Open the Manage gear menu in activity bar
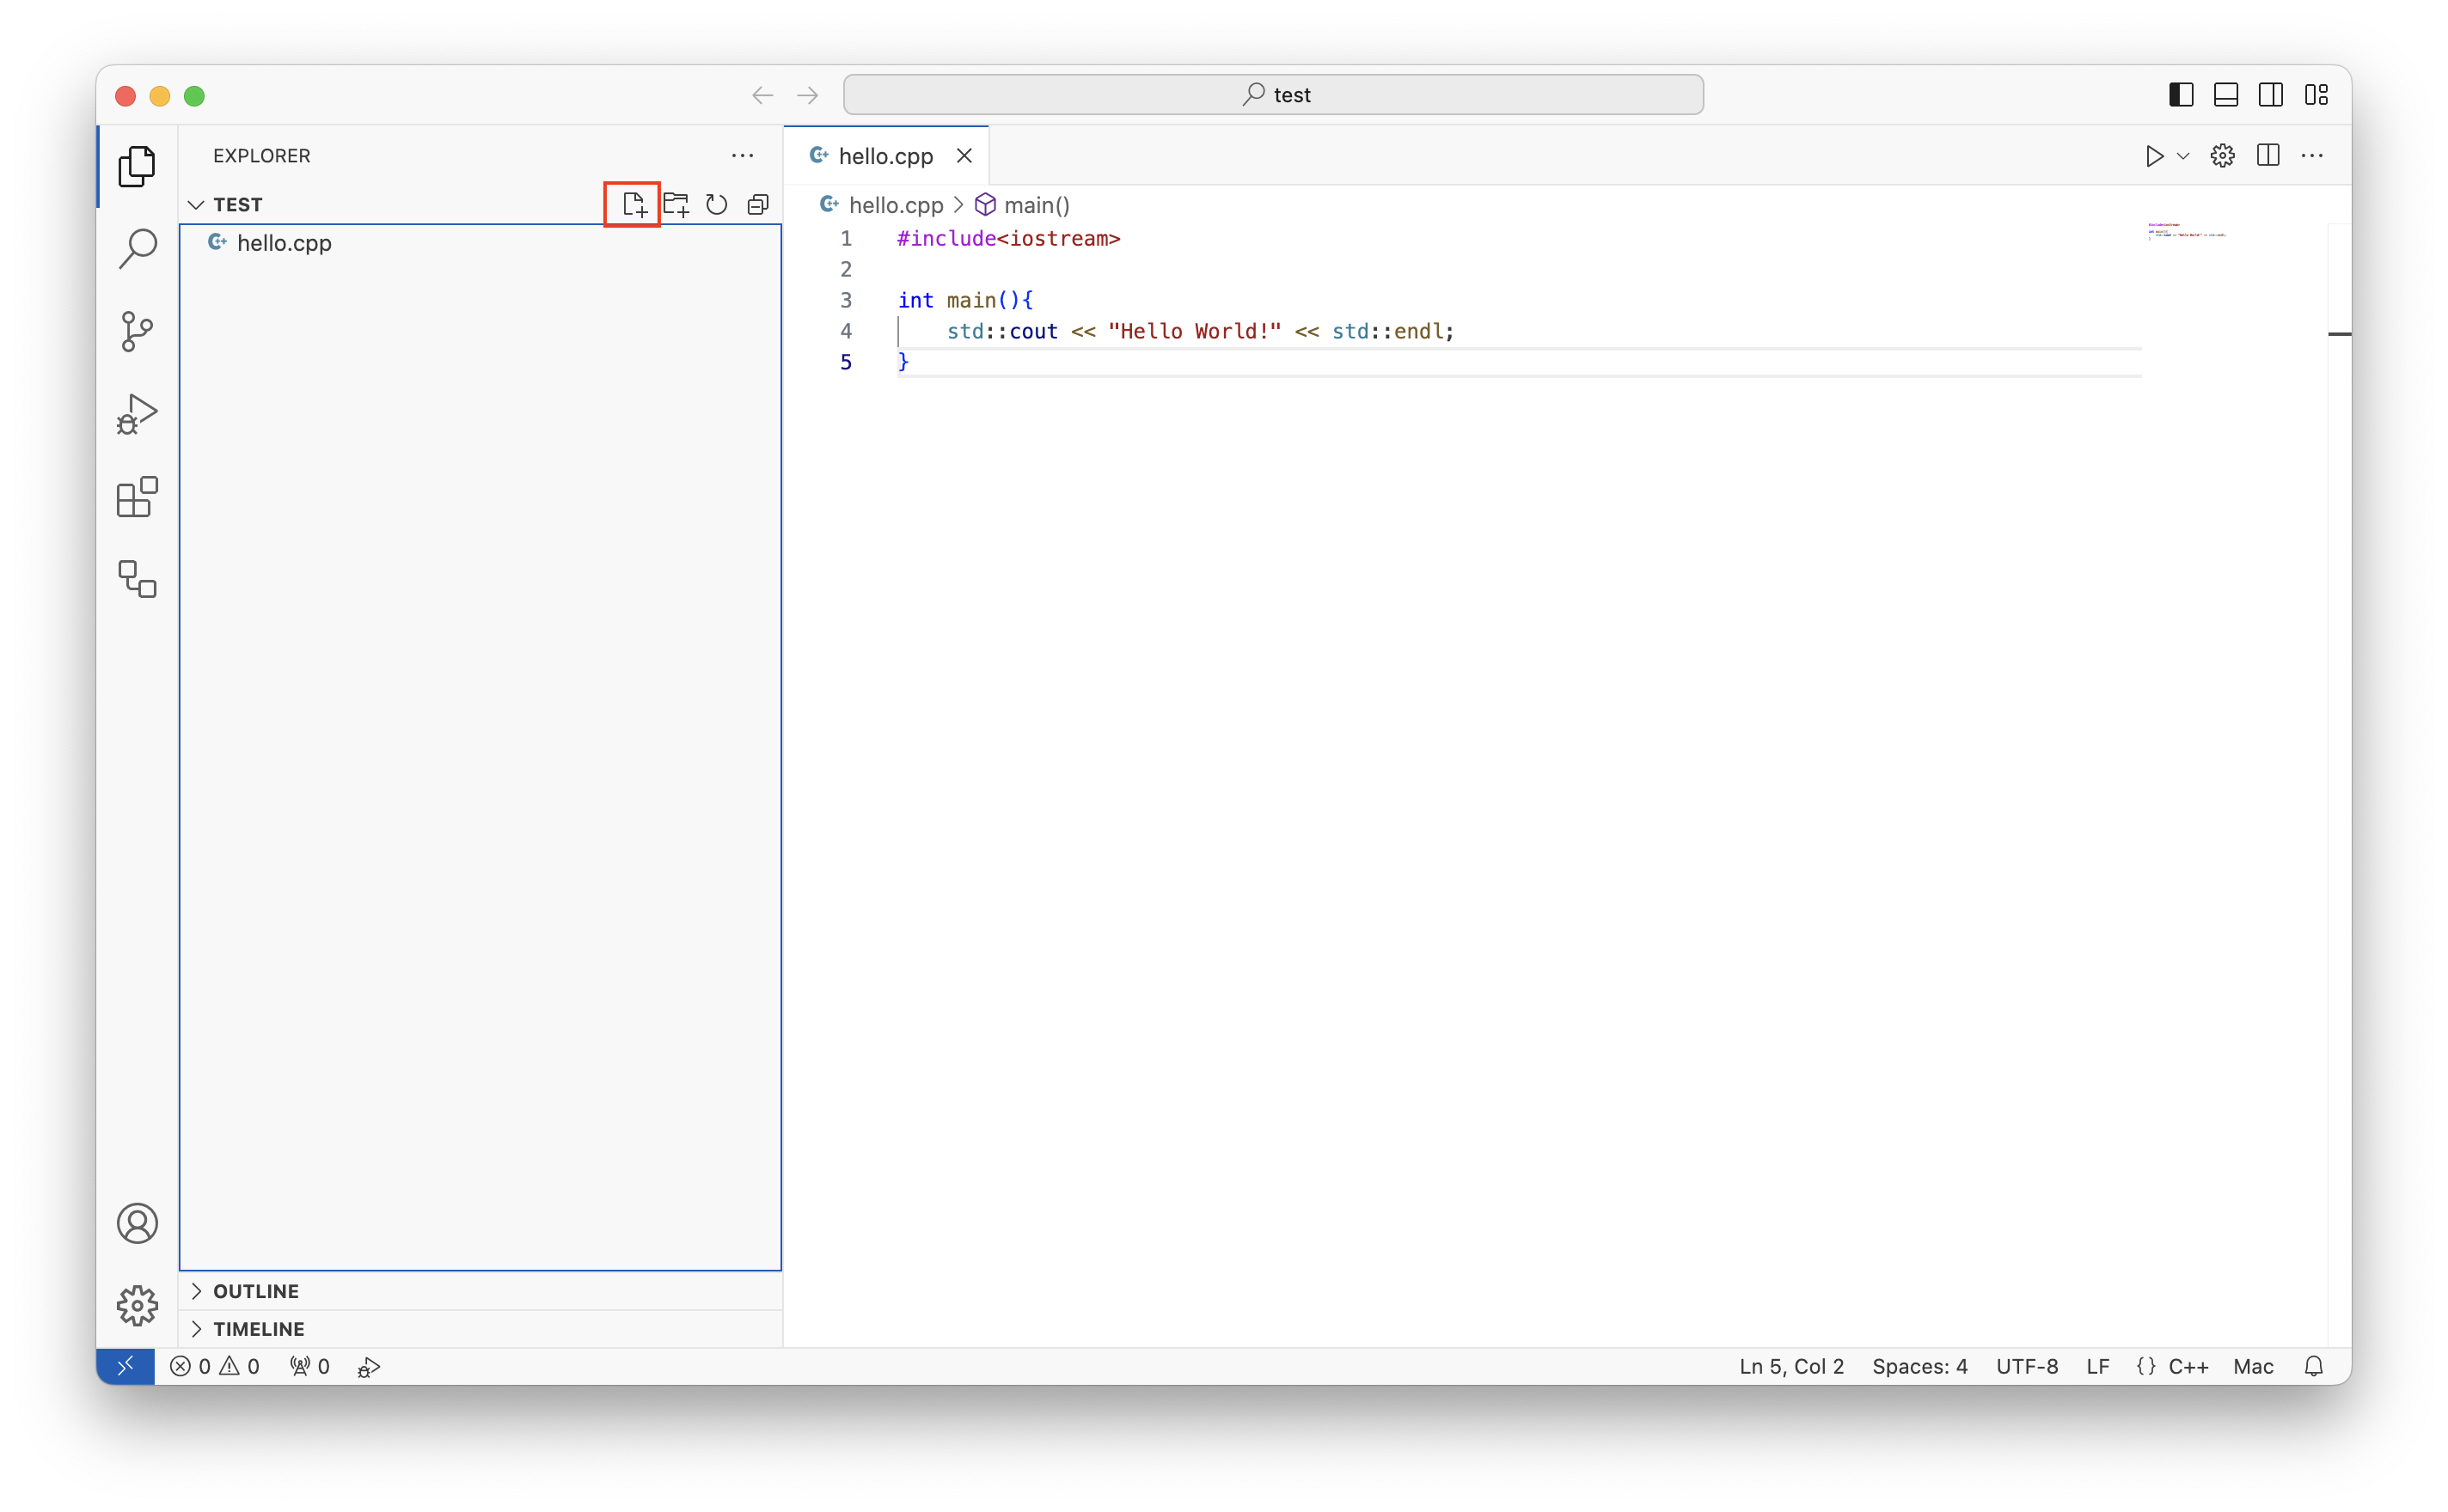2448x1512 pixels. coord(137,1306)
